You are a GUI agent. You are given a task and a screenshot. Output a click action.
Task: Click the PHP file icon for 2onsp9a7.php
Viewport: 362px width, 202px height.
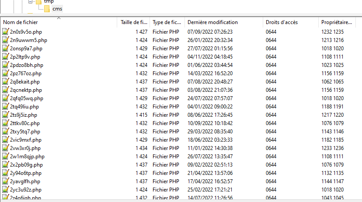pos(6,48)
